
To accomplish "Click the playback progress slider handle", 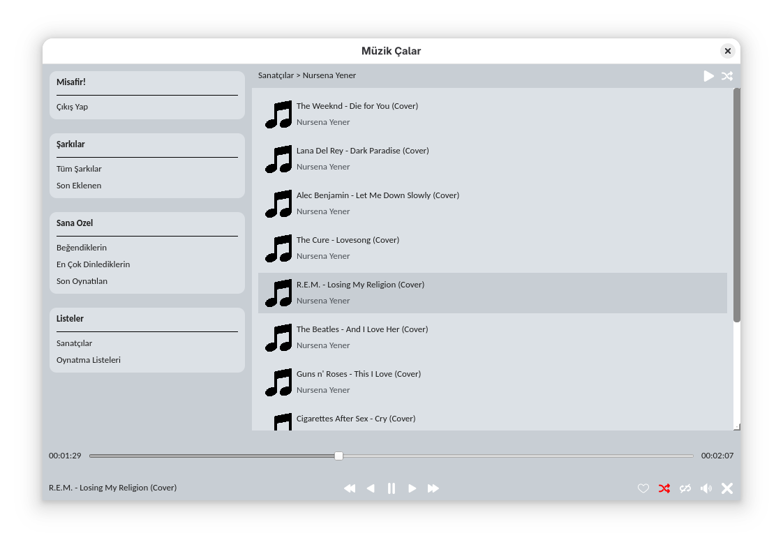I will (x=338, y=456).
